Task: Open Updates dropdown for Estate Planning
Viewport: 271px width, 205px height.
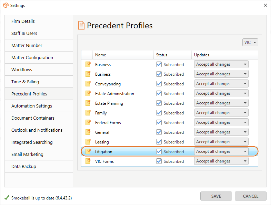Action: click(221, 103)
